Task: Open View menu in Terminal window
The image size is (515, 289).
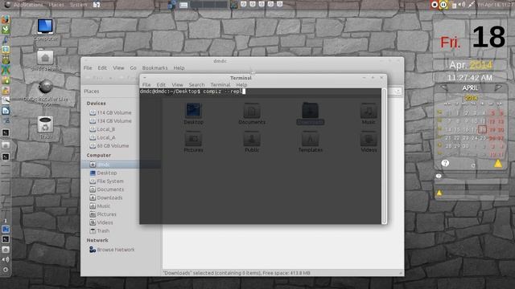Action: coord(177,84)
